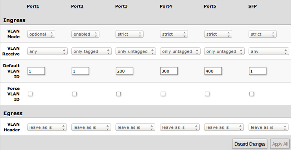Open Port1 VLAN Mode dropdown
291x150 pixels.
pyautogui.click(x=41, y=34)
